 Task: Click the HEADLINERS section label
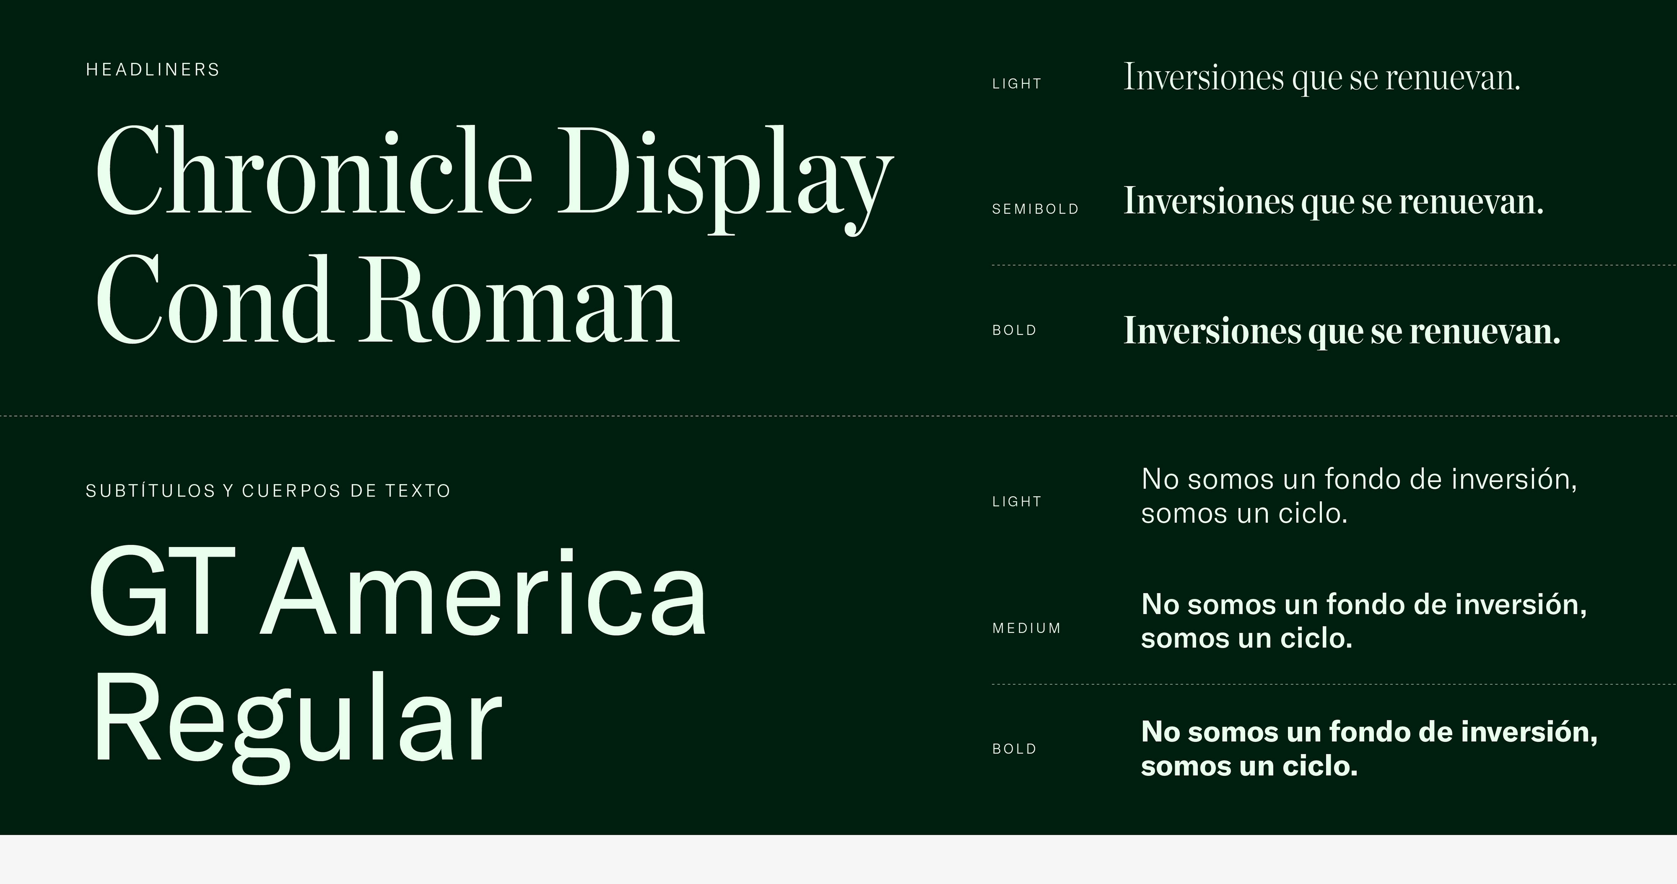(x=153, y=70)
